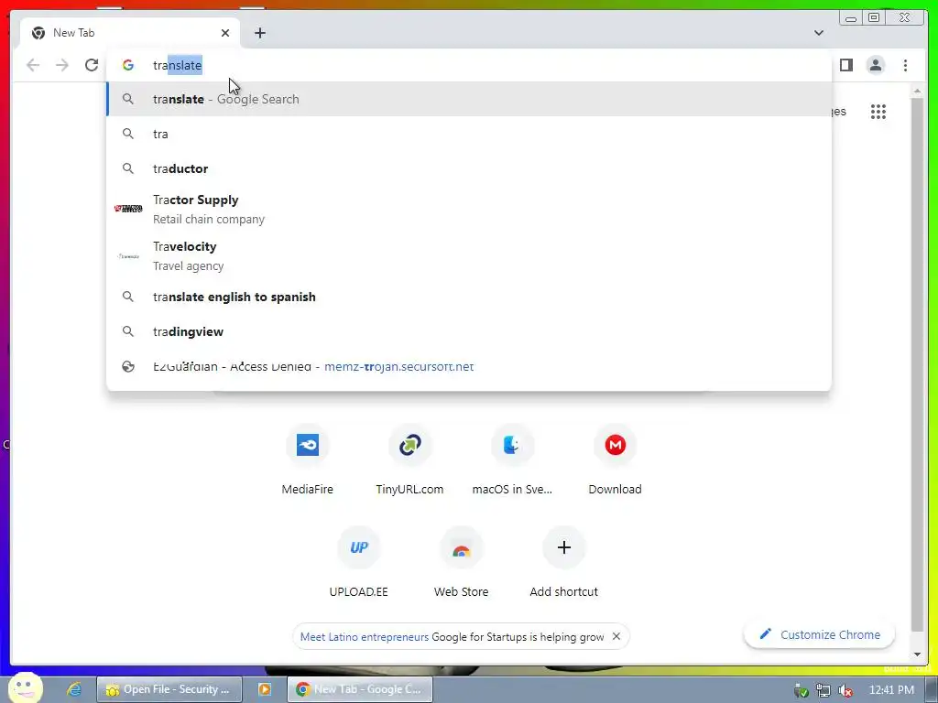This screenshot has width=938, height=703.
Task: Open the Web Store shortcut
Action: [462, 563]
